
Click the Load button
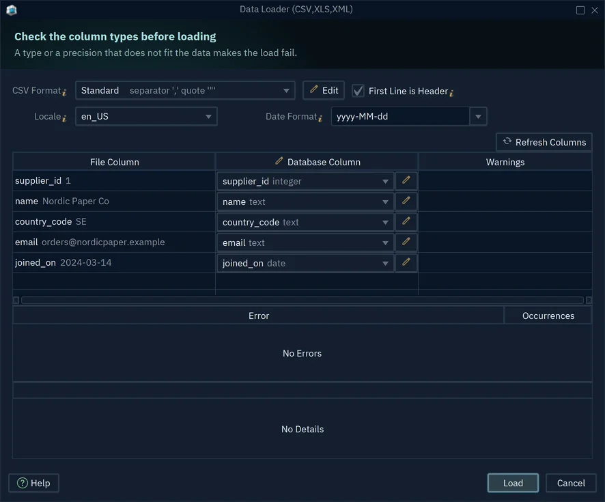(513, 483)
